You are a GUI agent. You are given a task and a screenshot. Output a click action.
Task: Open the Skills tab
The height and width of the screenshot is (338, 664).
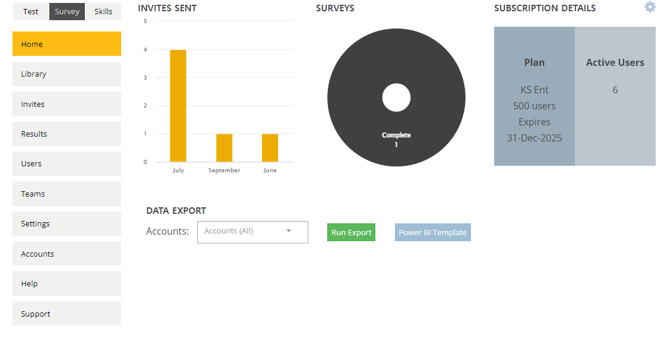coord(103,11)
